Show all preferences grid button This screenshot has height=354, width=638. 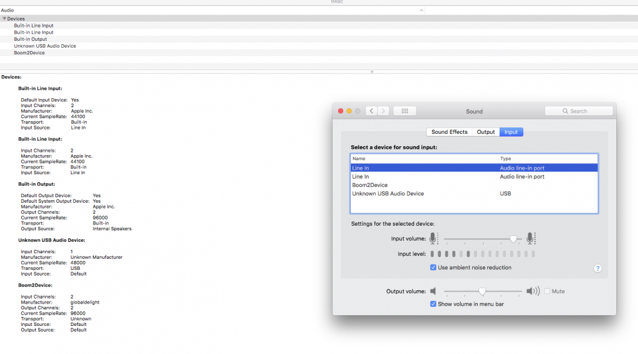click(x=404, y=111)
